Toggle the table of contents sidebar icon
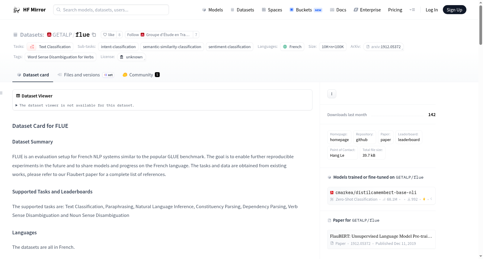The height and width of the screenshot is (259, 483). (x=1, y=93)
